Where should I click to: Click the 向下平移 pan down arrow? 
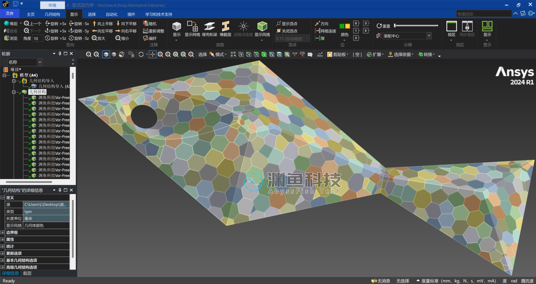pyautogui.click(x=118, y=24)
